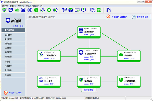Select the green cloud disk toolbar icon

click(x=17, y=10)
